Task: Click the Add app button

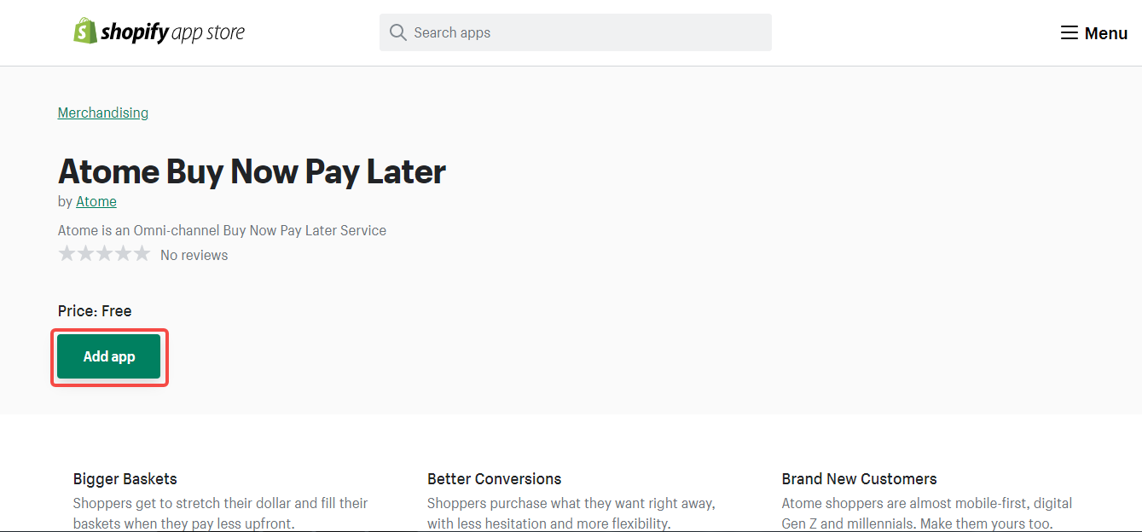Action: (x=108, y=356)
